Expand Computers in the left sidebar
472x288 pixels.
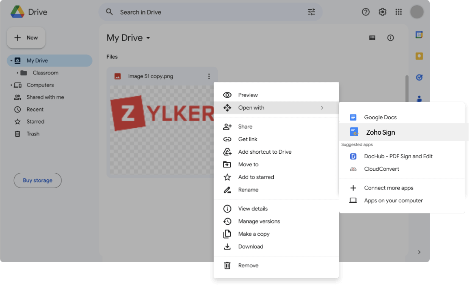point(12,85)
